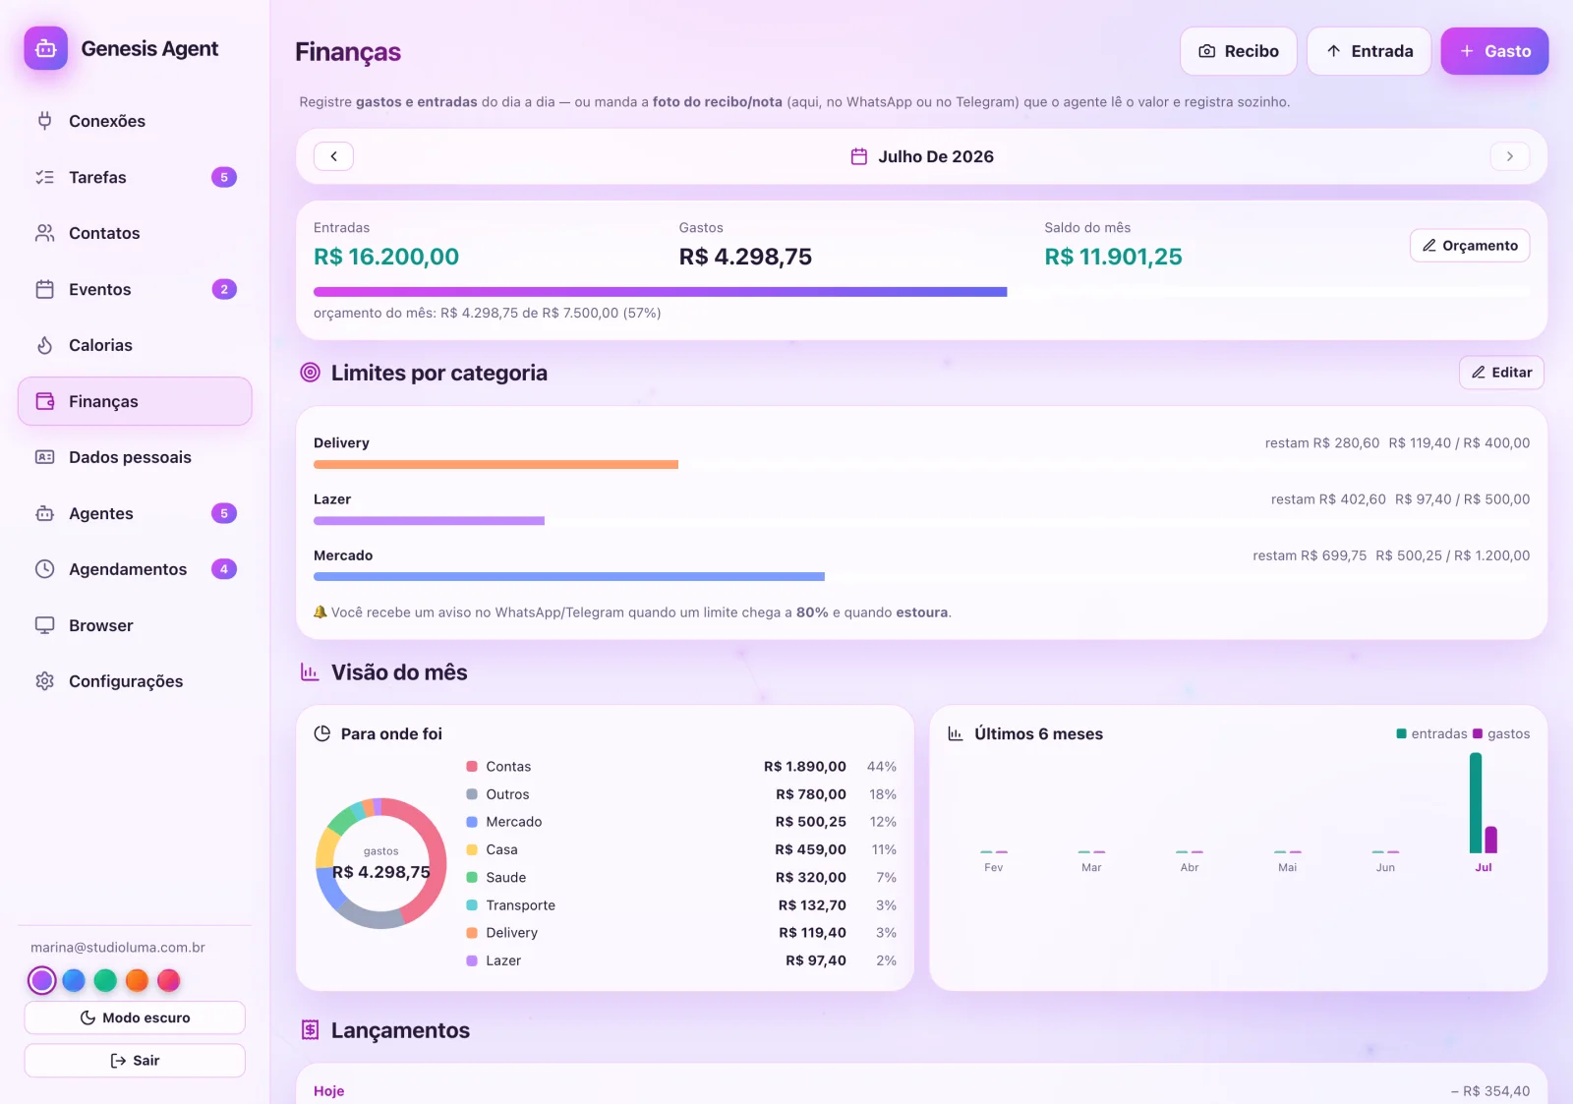Click the Conexões plug icon
This screenshot has width=1573, height=1104.
[x=45, y=121]
